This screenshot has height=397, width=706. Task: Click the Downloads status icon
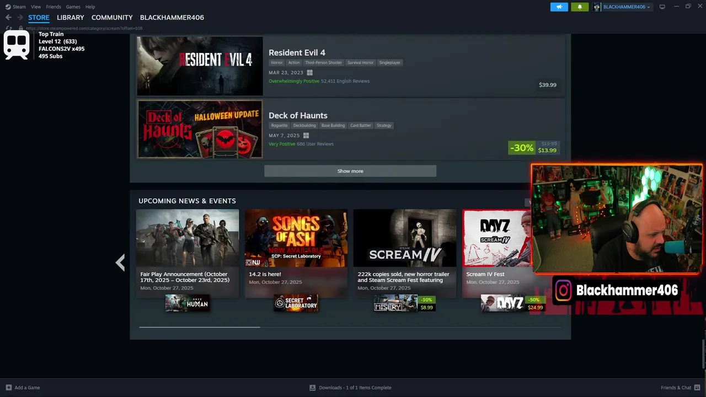(x=313, y=388)
